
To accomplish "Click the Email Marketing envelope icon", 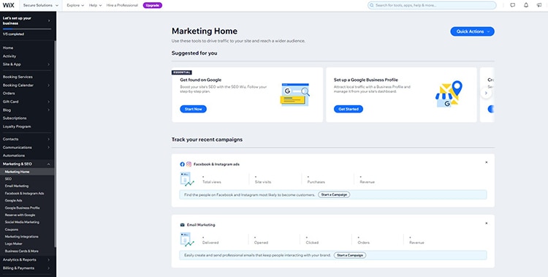I will (182, 225).
